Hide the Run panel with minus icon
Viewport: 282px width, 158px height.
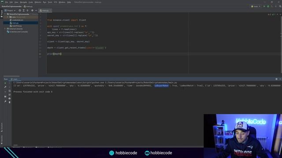point(280,79)
